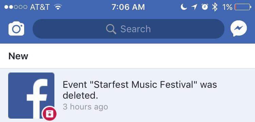255x122 pixels.
Task: Tap the AT&T carrier label
Action: [x=40, y=7]
